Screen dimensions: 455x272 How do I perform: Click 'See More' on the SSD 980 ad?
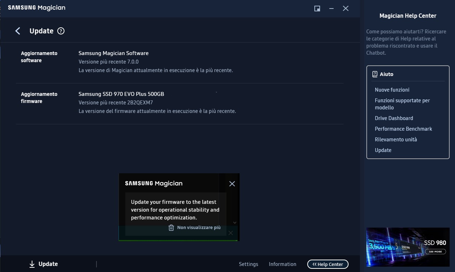tap(435, 251)
